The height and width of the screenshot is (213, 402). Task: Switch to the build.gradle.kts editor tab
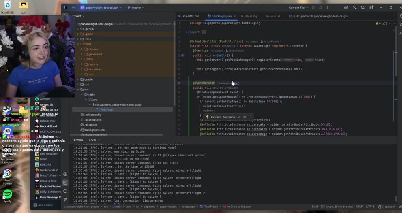(318, 16)
